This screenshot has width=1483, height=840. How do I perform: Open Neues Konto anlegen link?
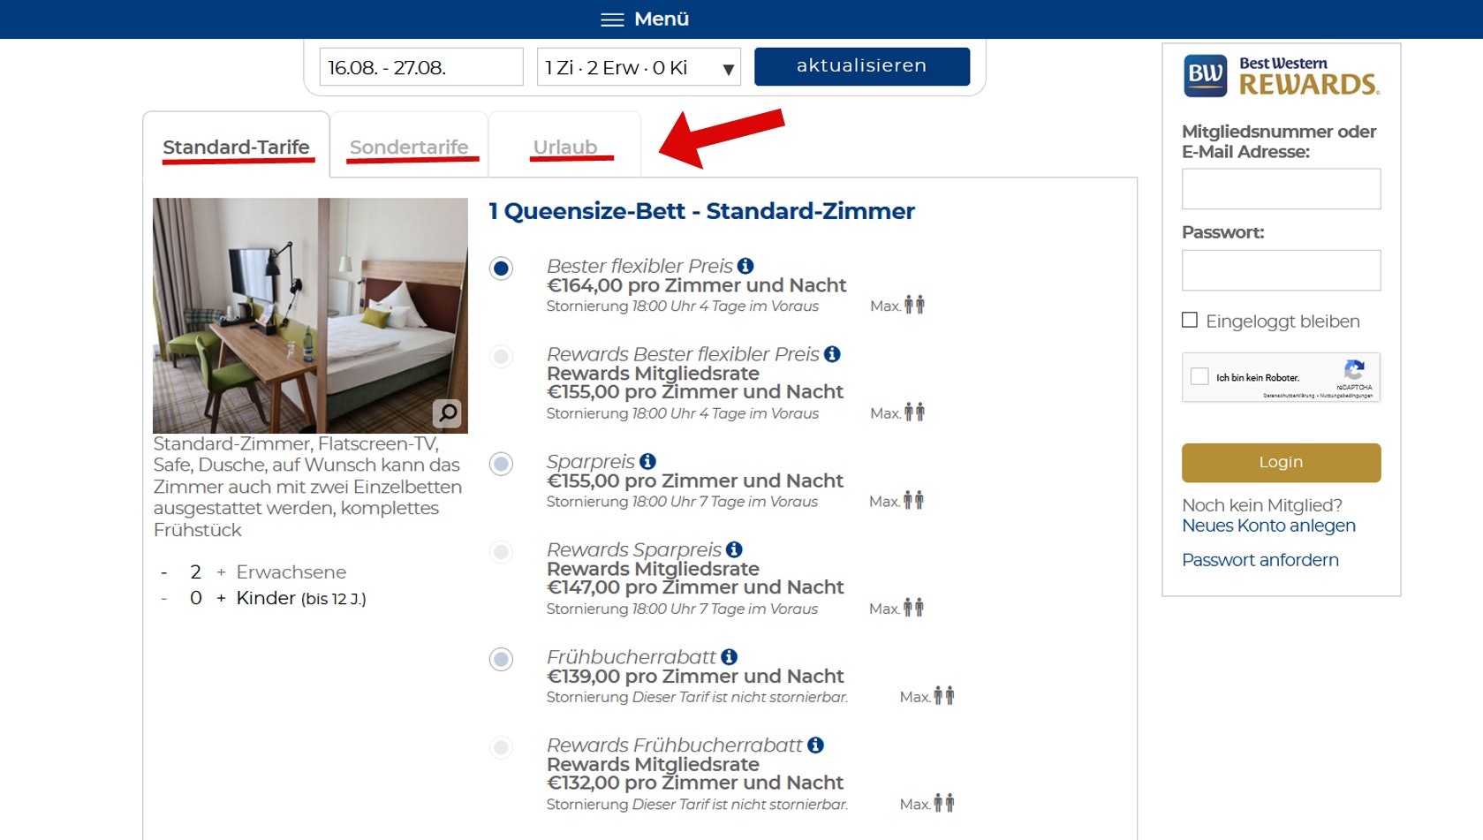click(1268, 526)
